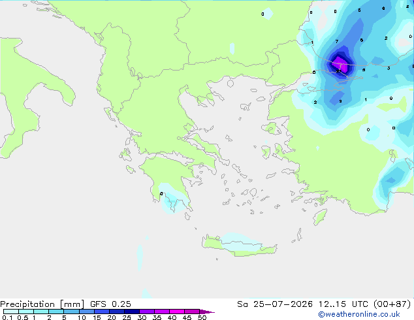Click the '35' legend scale label
The height and width of the screenshot is (320, 414).
(x=157, y=317)
